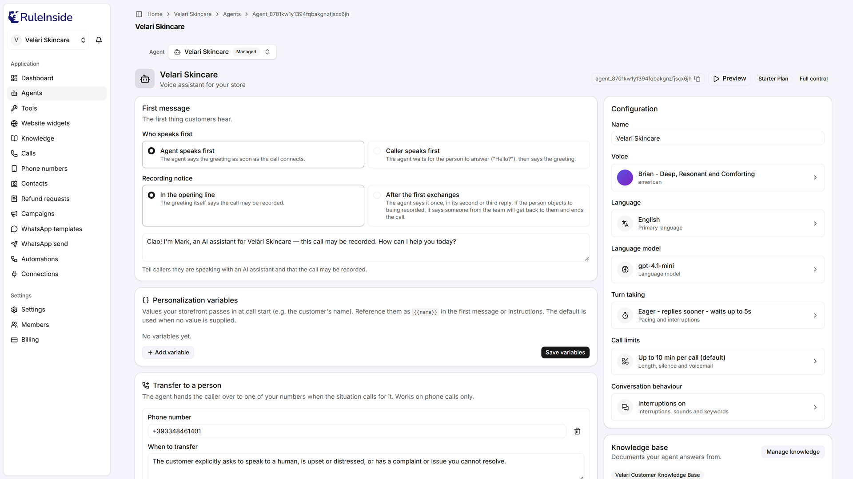Choose In the opening line recording notice
The width and height of the screenshot is (853, 479).
tap(253, 206)
